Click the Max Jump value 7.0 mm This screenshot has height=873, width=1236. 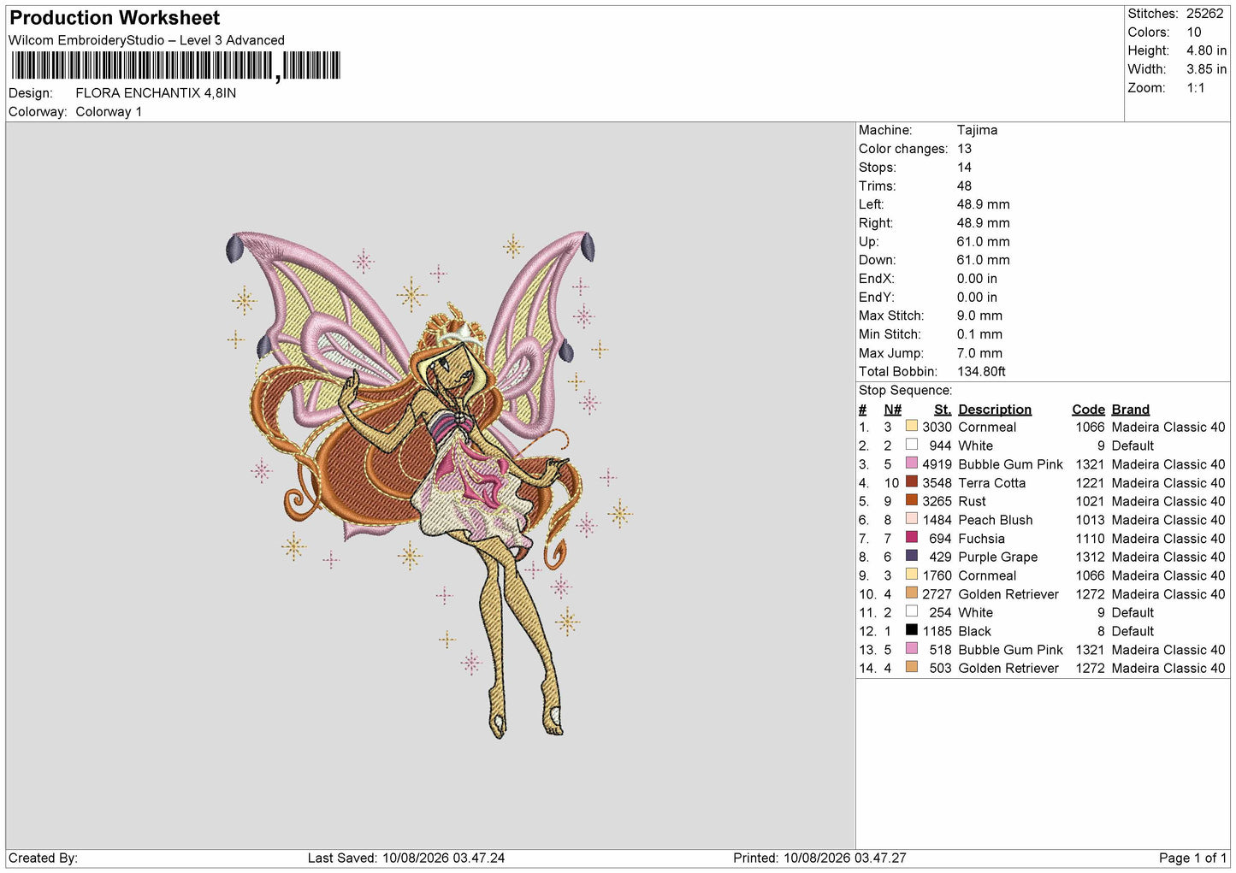click(979, 353)
